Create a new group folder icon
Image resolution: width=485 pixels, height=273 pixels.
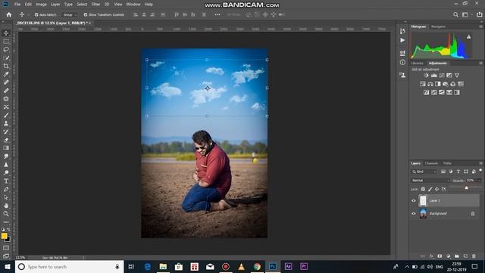[x=456, y=256]
